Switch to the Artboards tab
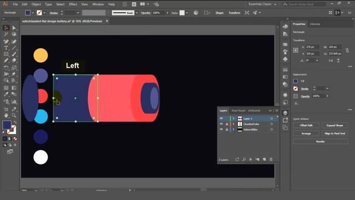 [x=254, y=111]
